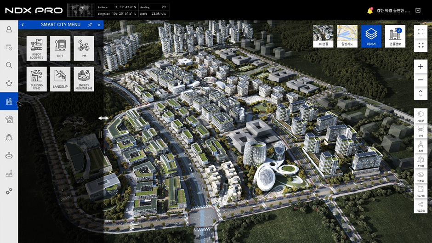
Task: Toggle the 건물정보 building info button
Action: [395, 36]
